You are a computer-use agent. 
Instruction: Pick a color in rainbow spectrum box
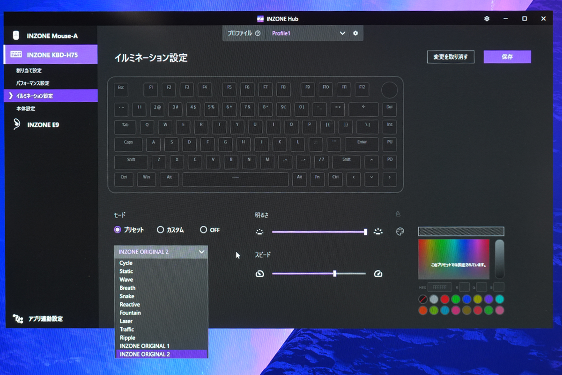click(x=454, y=259)
